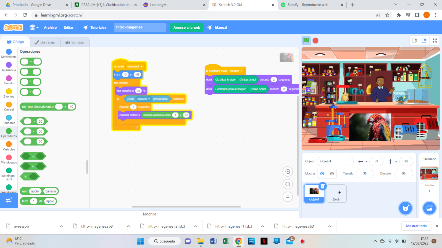Viewport: 442px width, 248px height.
Task: Reset workspace zoom to default
Action: click(288, 197)
